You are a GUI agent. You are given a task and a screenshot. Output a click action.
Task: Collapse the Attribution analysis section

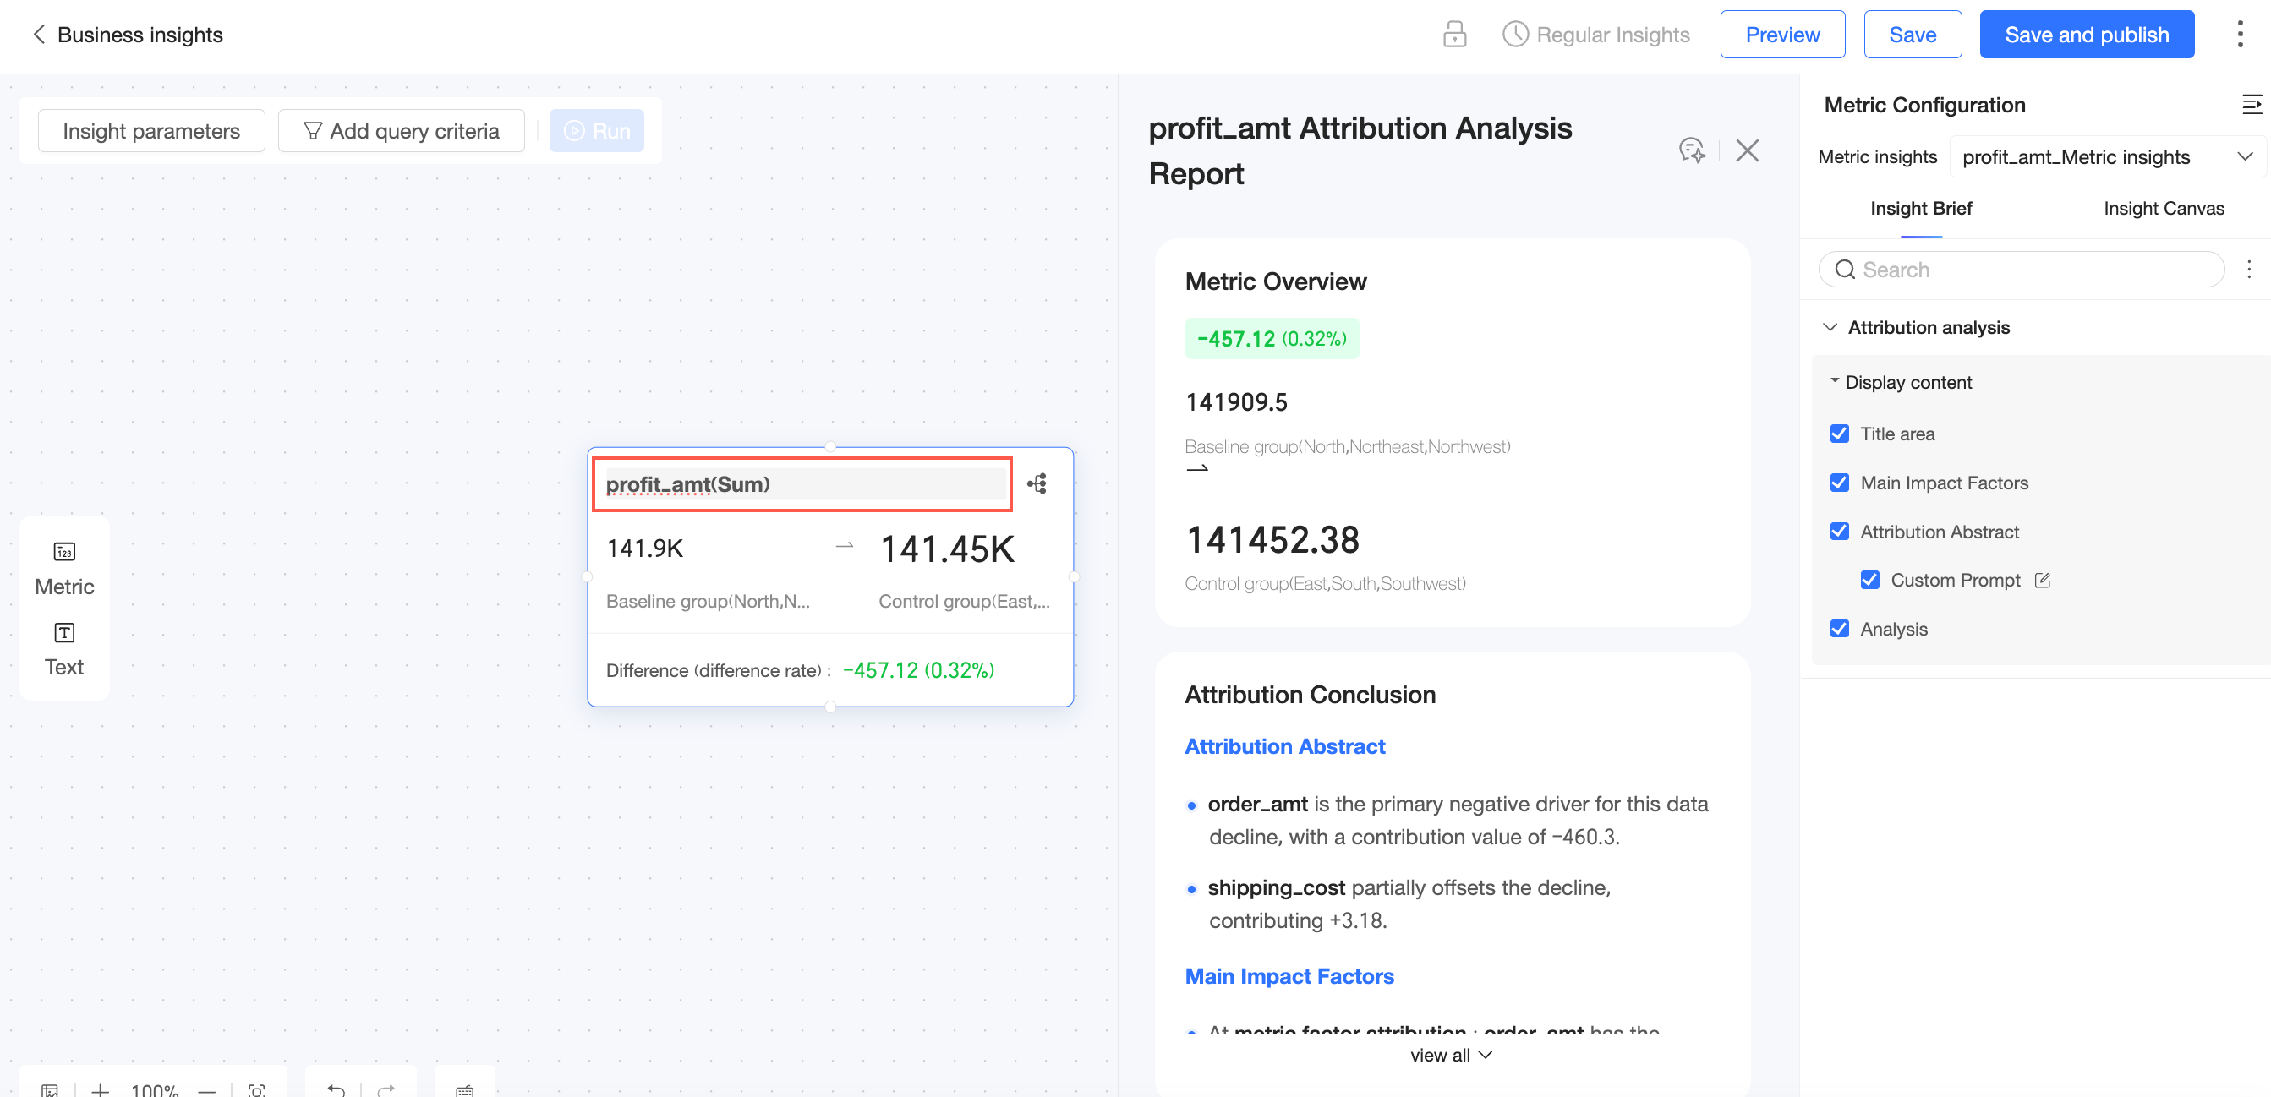pyautogui.click(x=1830, y=327)
